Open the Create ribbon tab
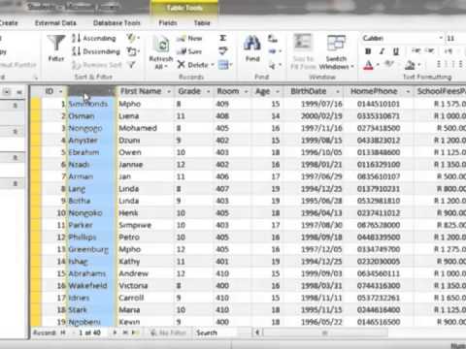The width and height of the screenshot is (466, 349). tap(9, 23)
